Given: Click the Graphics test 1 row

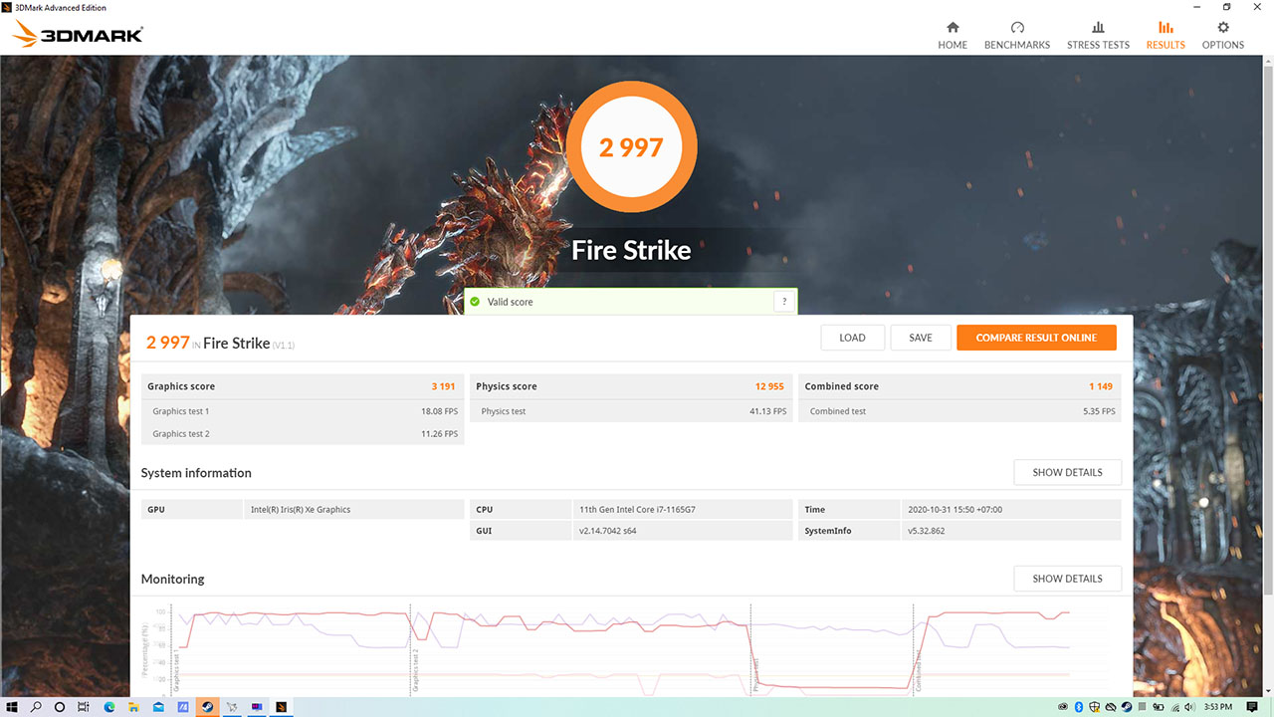Looking at the screenshot, I should [303, 411].
